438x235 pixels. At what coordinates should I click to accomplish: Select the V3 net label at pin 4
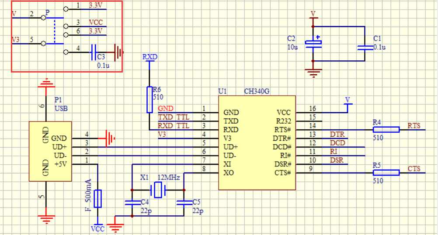point(162,134)
